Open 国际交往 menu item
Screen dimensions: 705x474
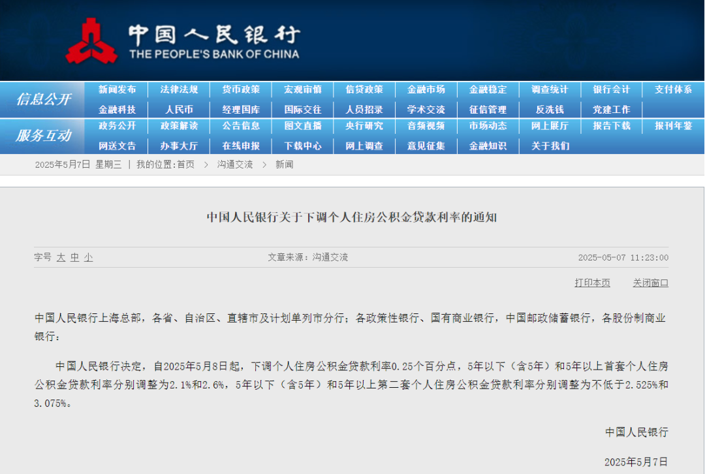(x=303, y=110)
